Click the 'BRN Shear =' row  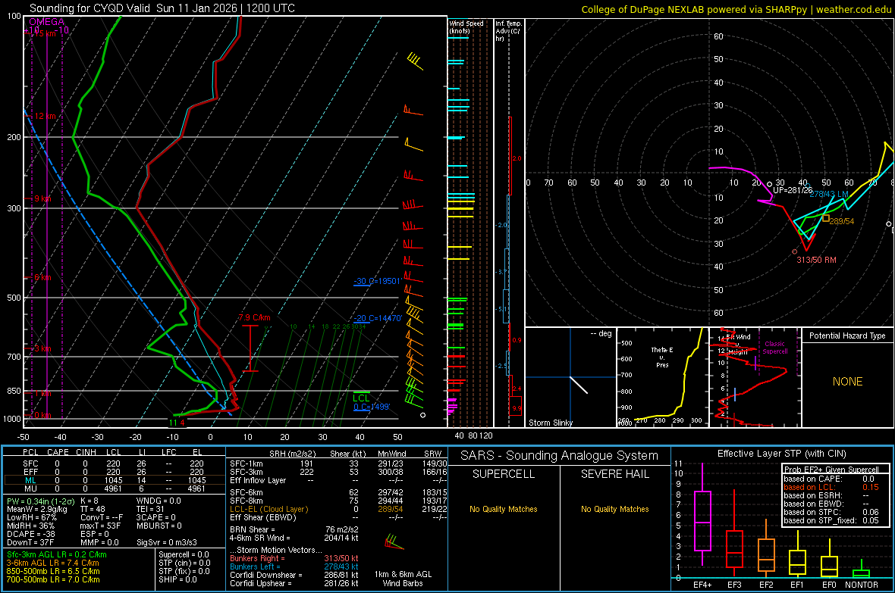(x=294, y=529)
